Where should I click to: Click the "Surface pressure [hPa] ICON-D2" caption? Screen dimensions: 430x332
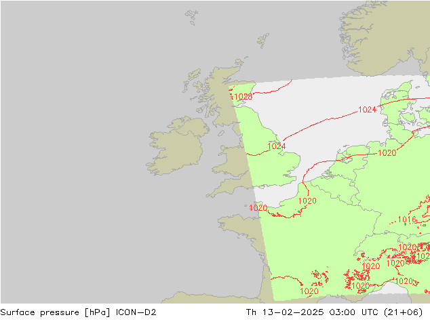(x=78, y=312)
